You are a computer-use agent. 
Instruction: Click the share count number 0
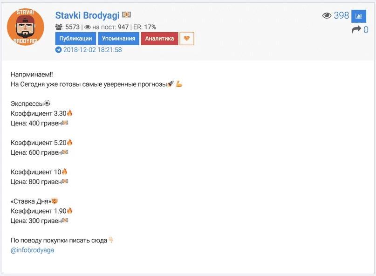pyautogui.click(x=366, y=30)
